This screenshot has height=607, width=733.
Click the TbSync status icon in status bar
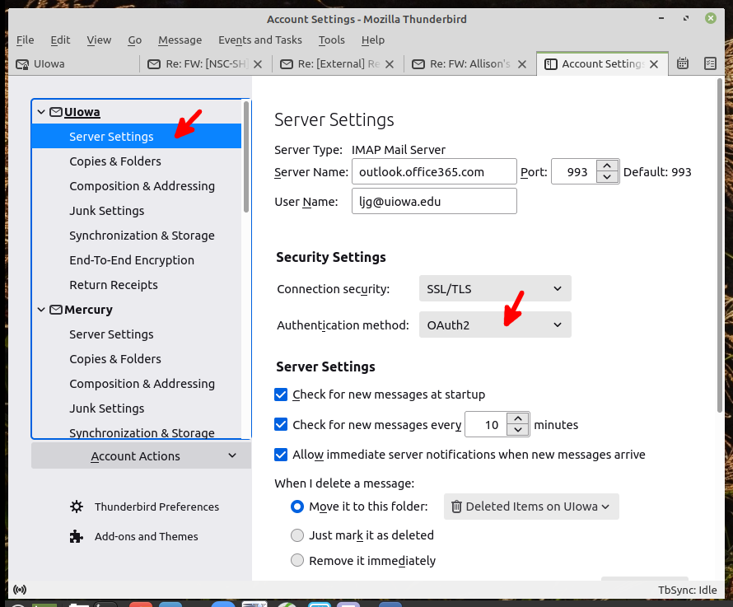click(x=18, y=590)
